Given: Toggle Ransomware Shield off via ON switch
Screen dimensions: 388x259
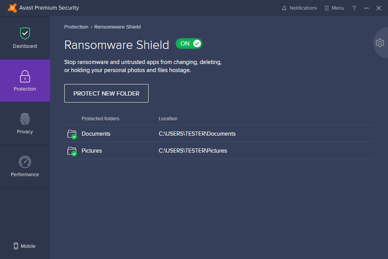Looking at the screenshot, I should (189, 44).
